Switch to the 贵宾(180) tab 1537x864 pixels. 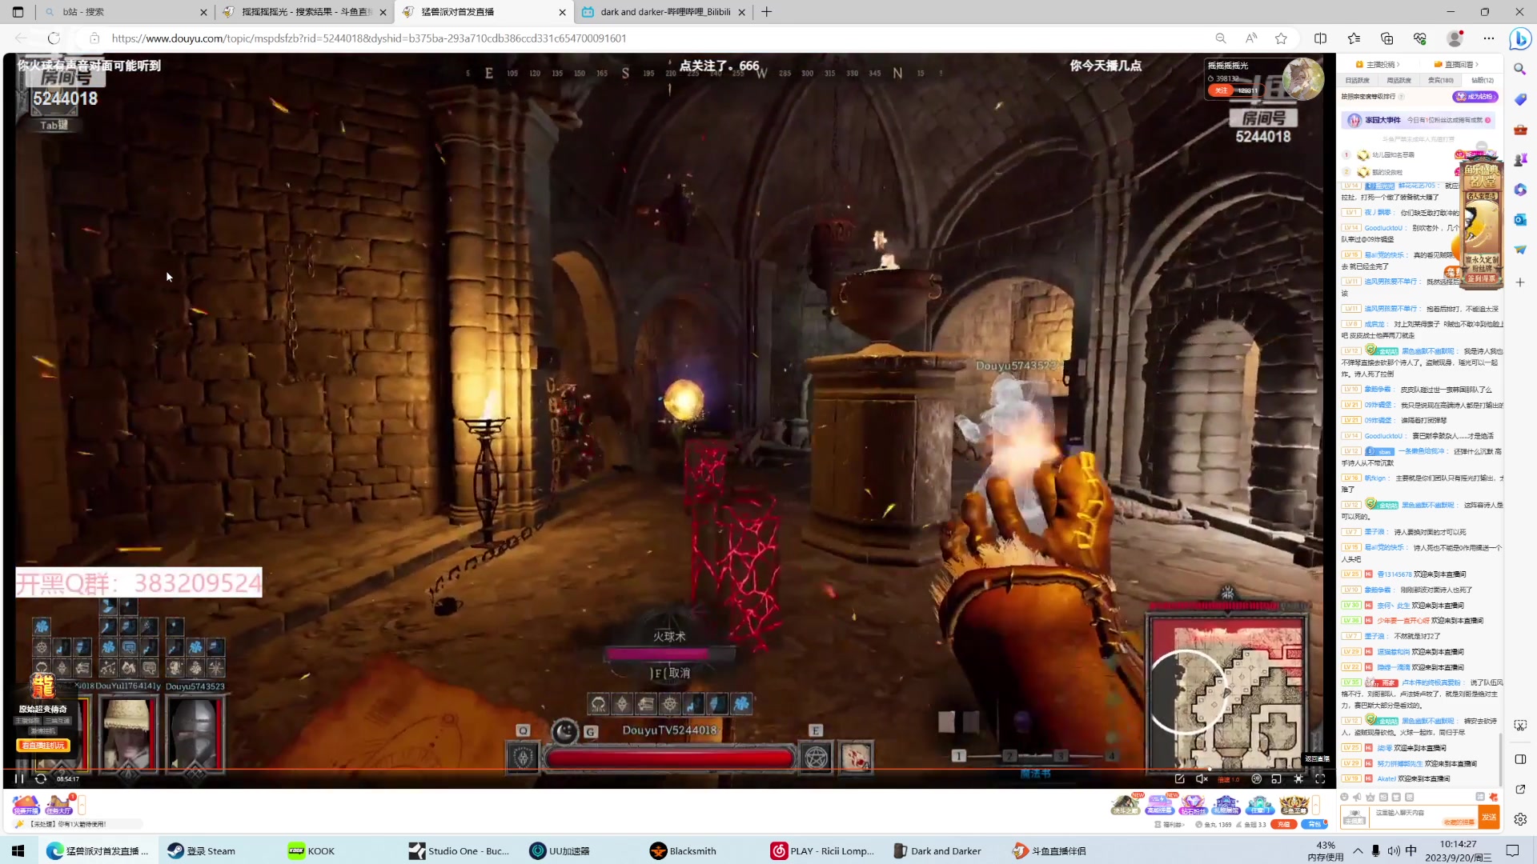[1440, 80]
